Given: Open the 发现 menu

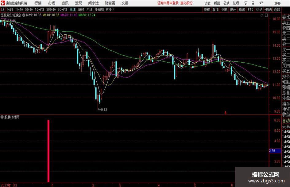Looking at the screenshot, I should click(x=79, y=3).
